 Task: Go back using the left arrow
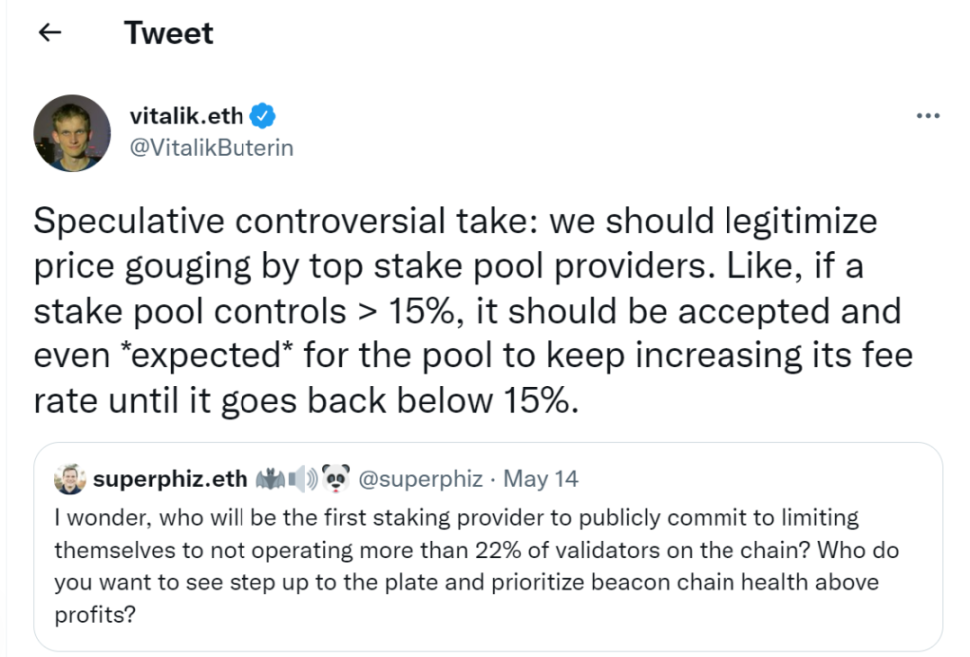pos(48,33)
